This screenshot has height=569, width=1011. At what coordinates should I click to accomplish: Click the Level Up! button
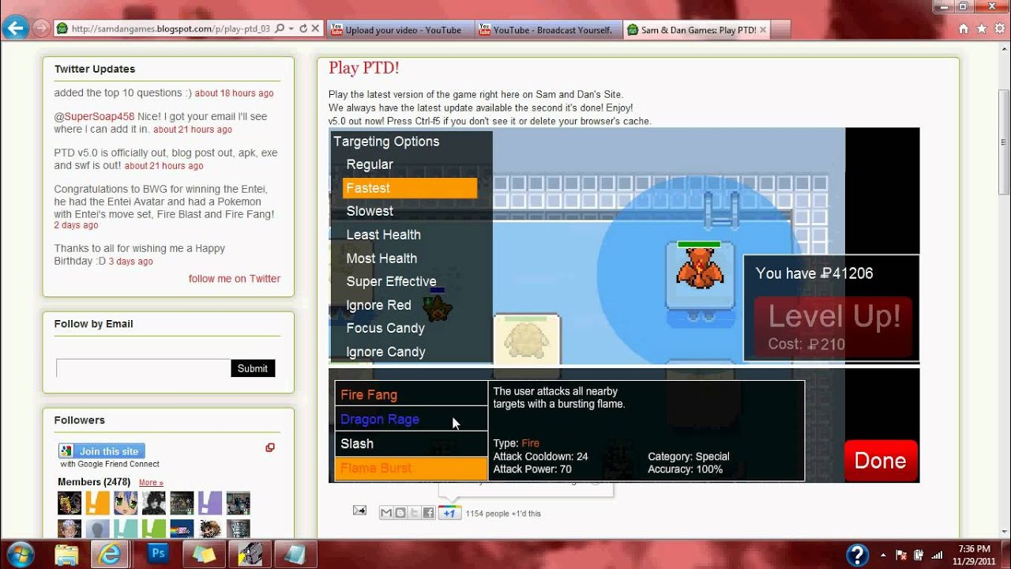[x=832, y=326]
